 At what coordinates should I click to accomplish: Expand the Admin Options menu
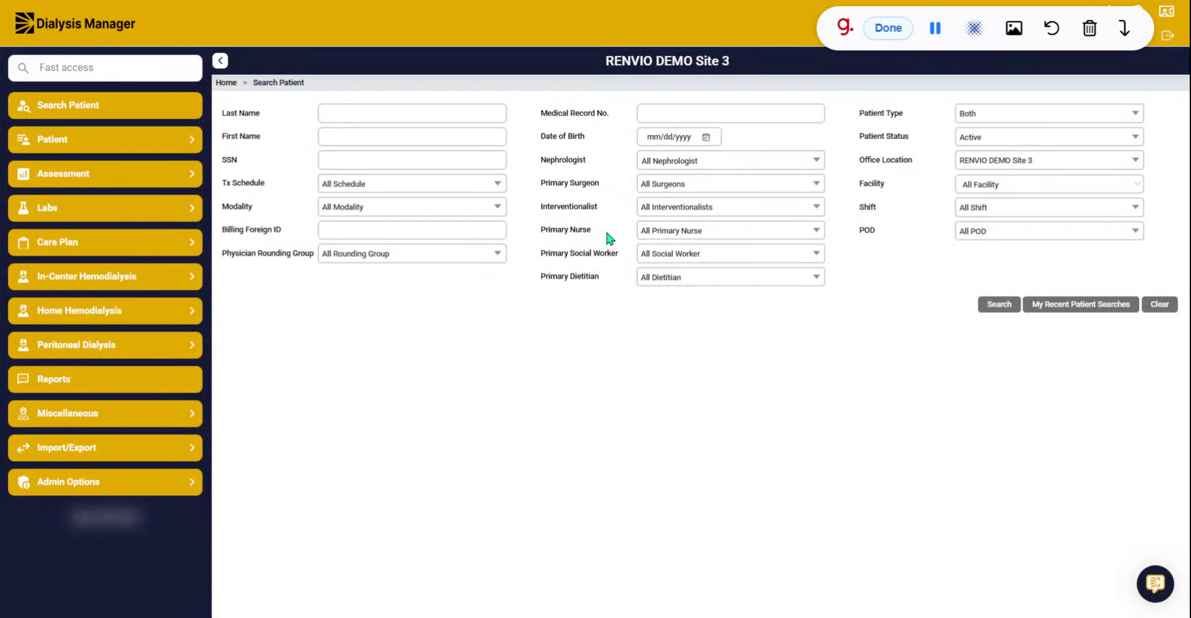105,482
